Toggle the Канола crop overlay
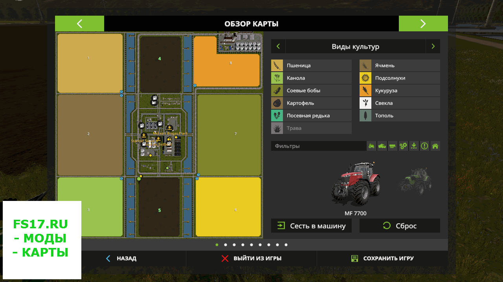The image size is (503, 282). pos(311,78)
